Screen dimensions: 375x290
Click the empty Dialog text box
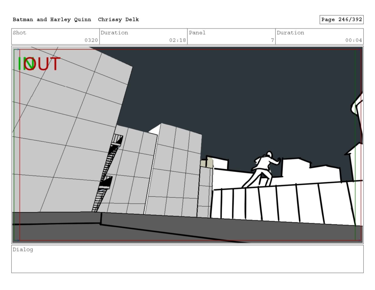click(187, 259)
